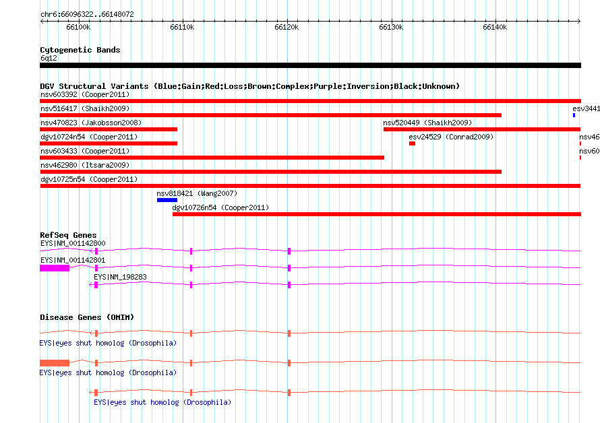
Task: Click the red bar beneath nsv603433
Action: tap(212, 158)
